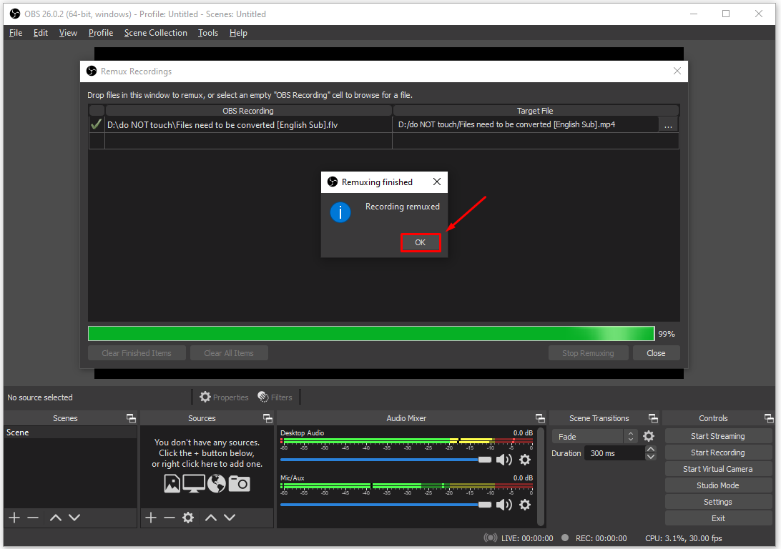Open source properties gear in Sources panel
The width and height of the screenshot is (781, 549).
pos(188,518)
